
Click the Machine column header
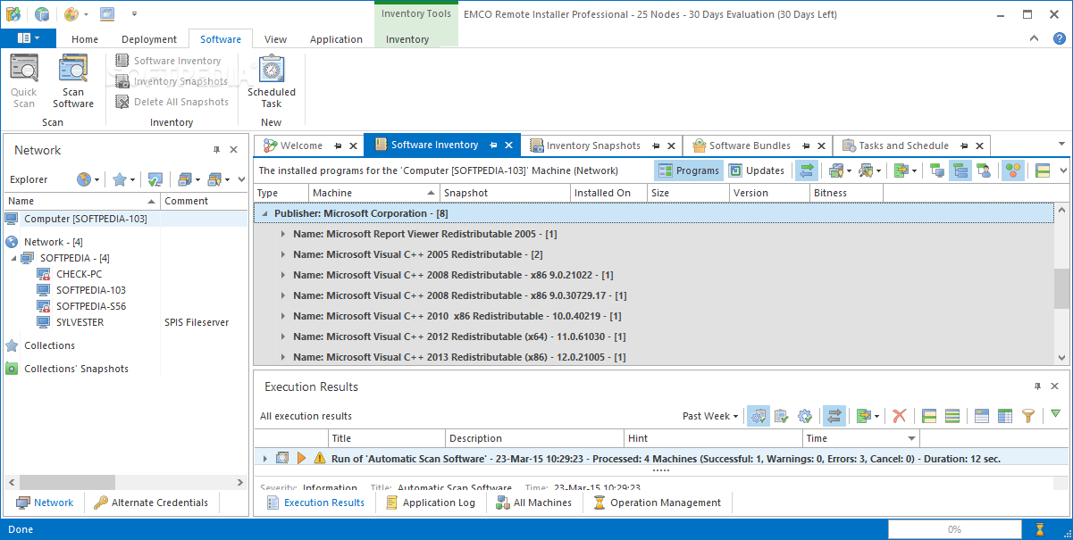click(x=374, y=193)
